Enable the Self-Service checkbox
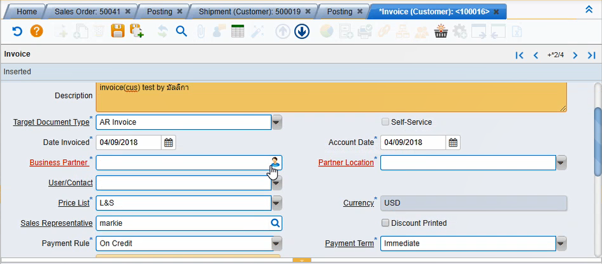 pos(385,122)
